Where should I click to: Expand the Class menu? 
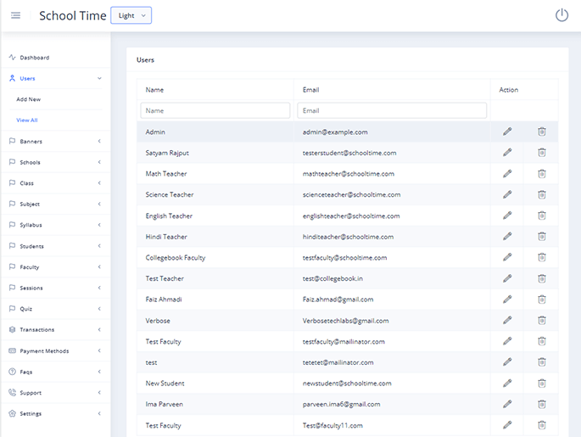56,183
